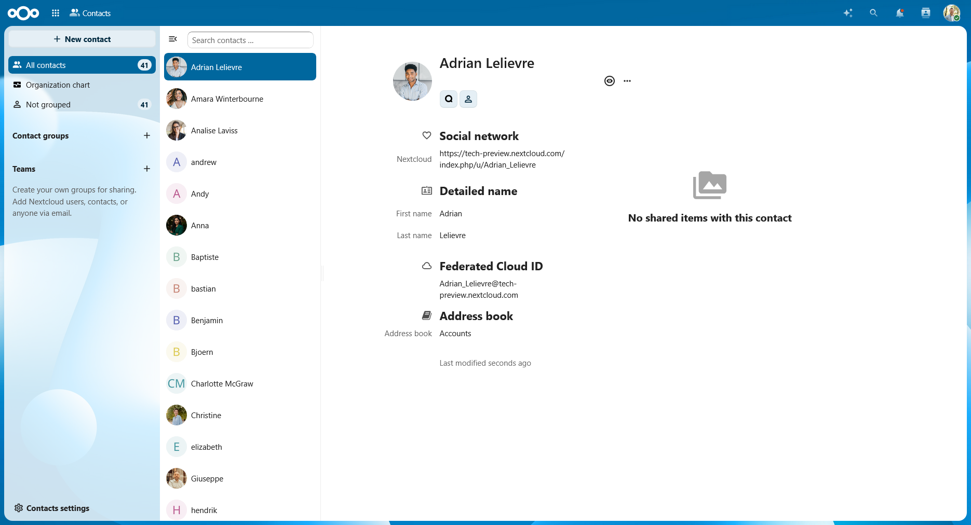Select Andy contact
This screenshot has width=971, height=525.
(x=240, y=194)
